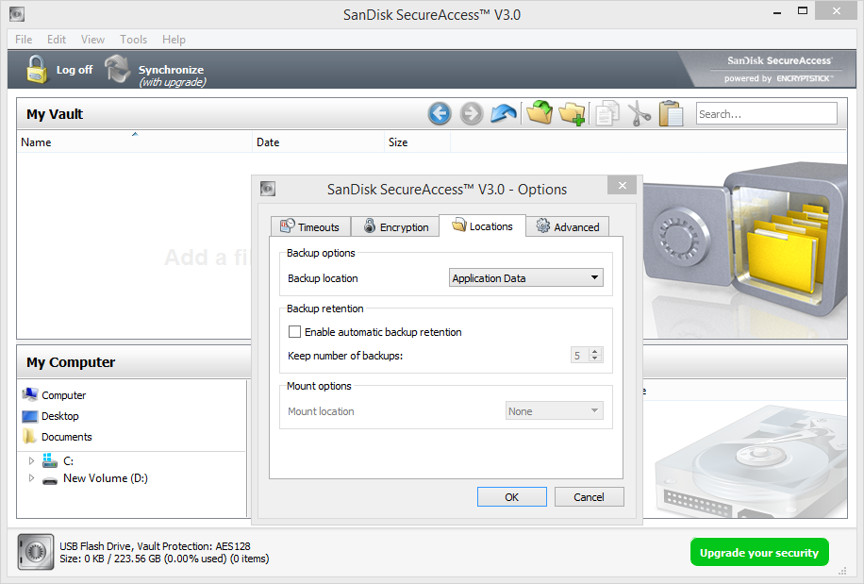This screenshot has height=584, width=864.
Task: Enable automatic backup retention checkbox
Action: [295, 332]
